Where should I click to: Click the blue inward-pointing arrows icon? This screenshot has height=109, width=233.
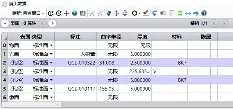(x=188, y=14)
